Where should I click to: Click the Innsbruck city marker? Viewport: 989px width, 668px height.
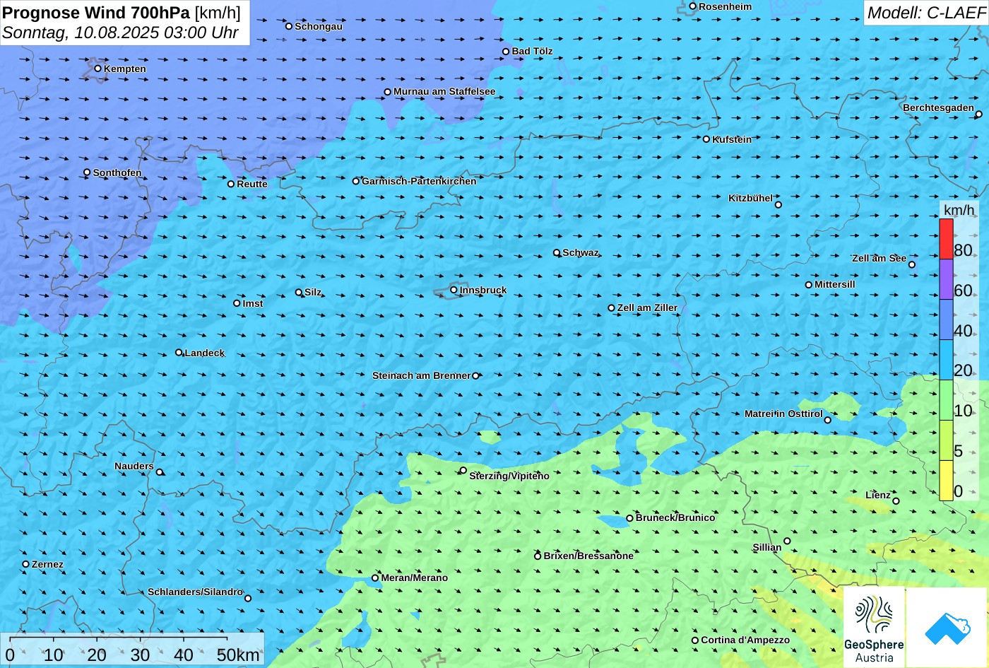[454, 290]
